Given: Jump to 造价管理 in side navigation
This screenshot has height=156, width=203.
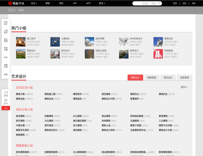Looking at the screenshot, I should (x=6, y=40).
